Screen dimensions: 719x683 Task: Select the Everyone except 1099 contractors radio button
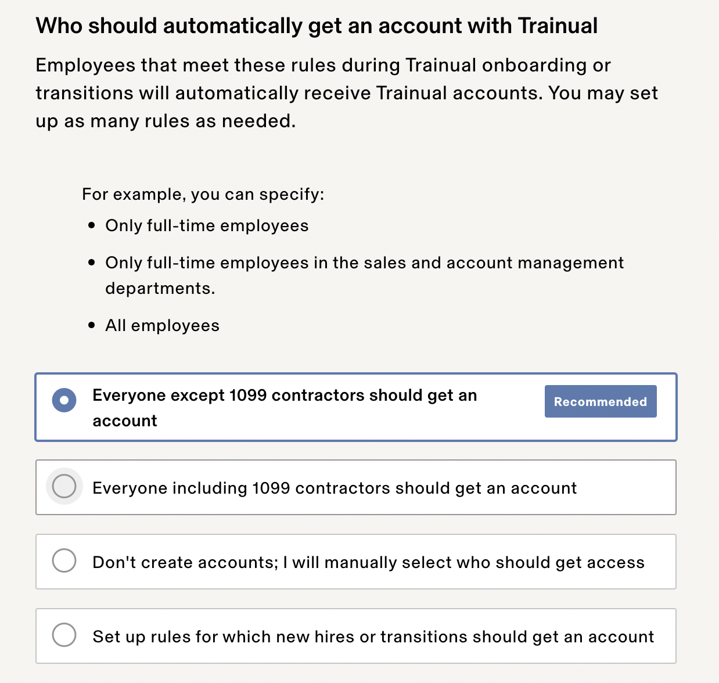click(64, 400)
